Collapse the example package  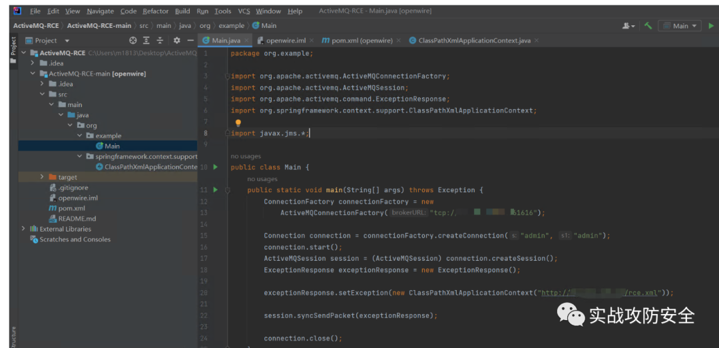coord(79,136)
